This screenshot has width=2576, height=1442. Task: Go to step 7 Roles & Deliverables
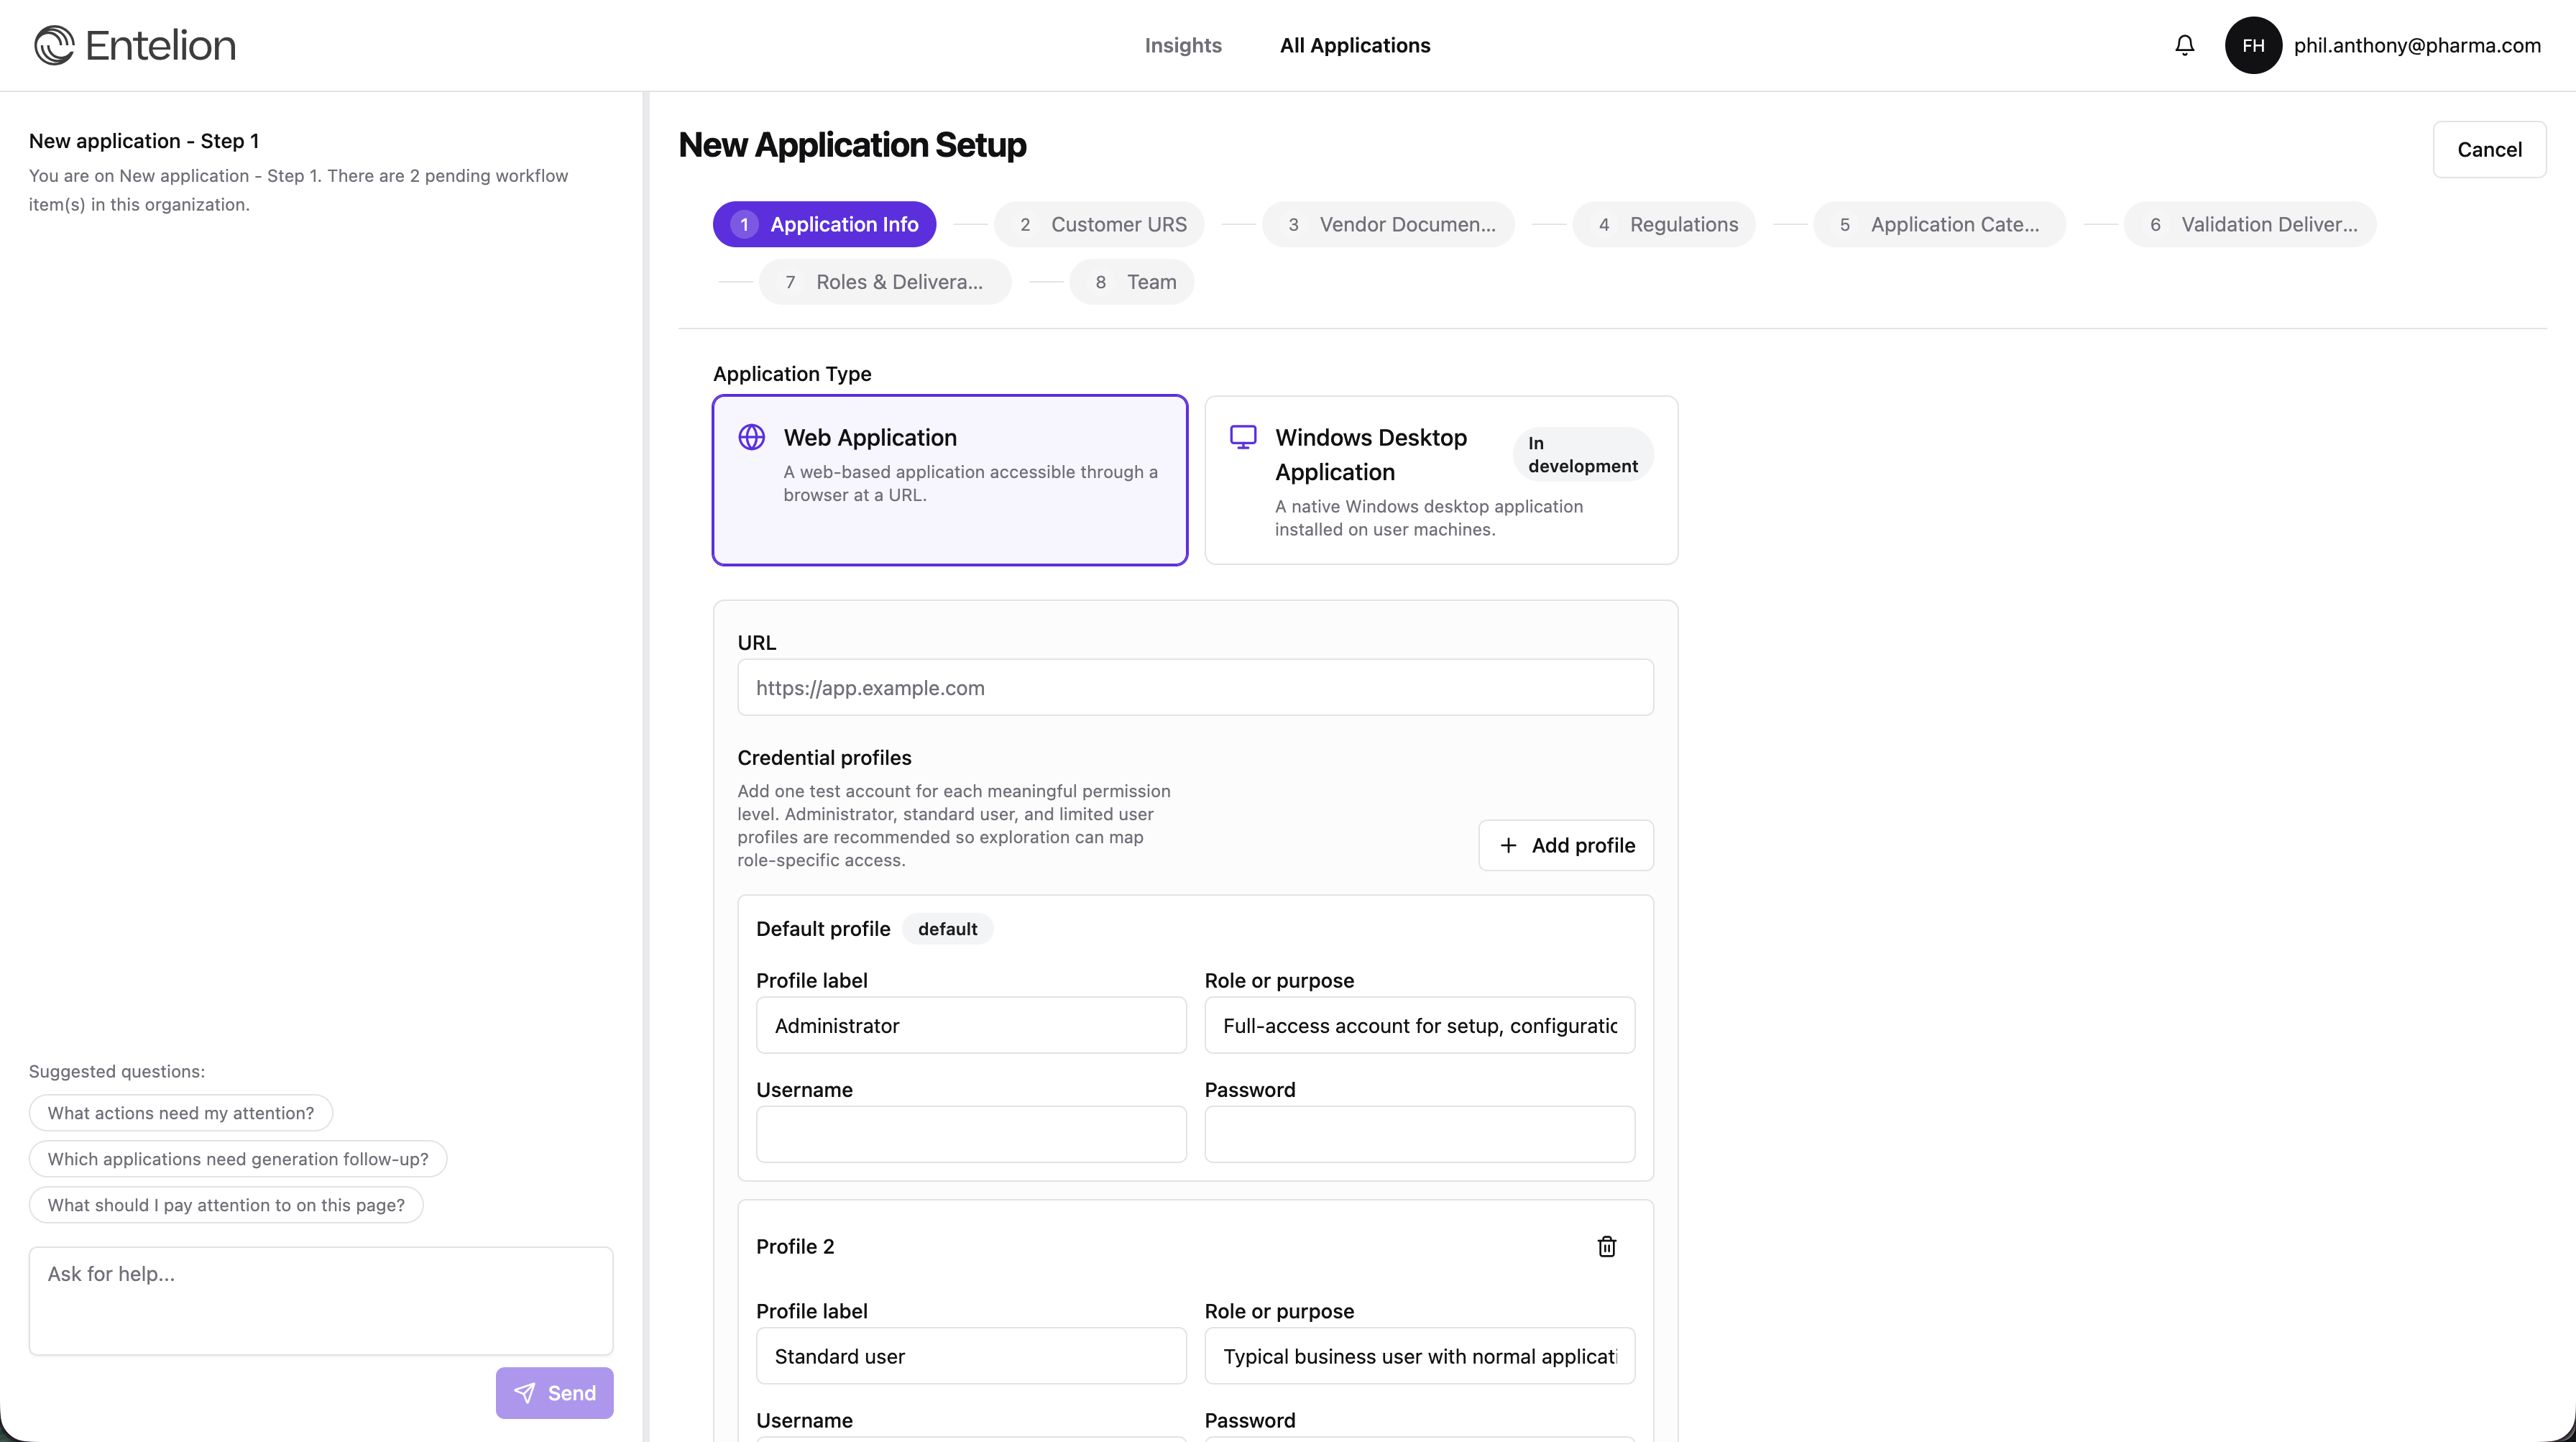point(885,282)
